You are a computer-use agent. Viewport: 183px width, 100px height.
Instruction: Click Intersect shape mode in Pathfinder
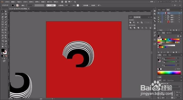[138, 23]
